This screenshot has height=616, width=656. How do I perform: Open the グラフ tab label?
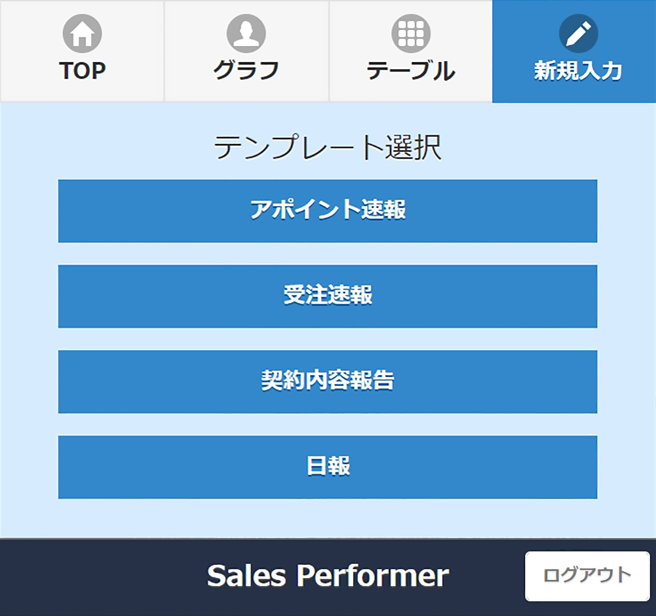(246, 71)
